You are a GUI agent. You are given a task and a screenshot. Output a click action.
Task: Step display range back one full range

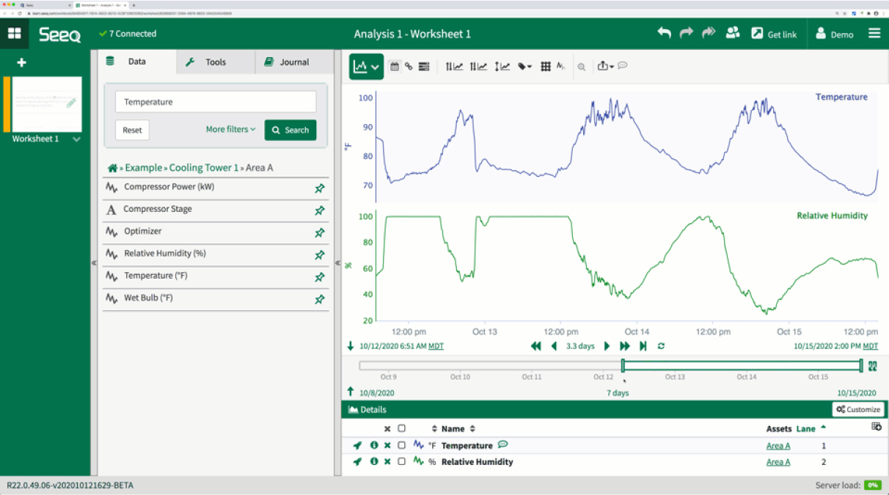click(x=535, y=346)
